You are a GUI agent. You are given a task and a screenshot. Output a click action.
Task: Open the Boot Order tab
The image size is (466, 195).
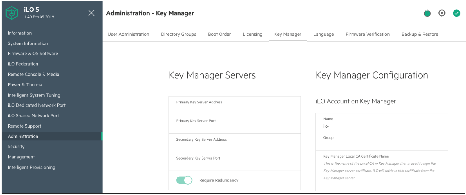pyautogui.click(x=220, y=34)
